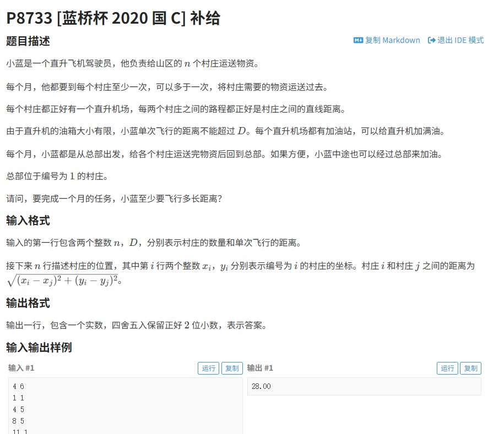
Task: Click the paragraph starting with 小蓝是一个直升飞机驾驶员
Action: tap(133, 64)
